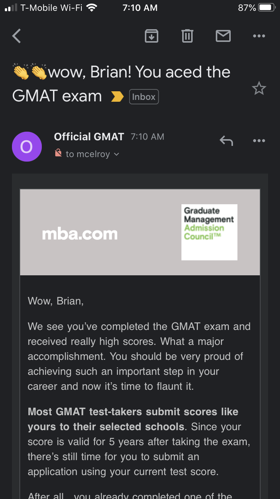The image size is (280, 499).
Task: Open Official GMAT sender avatar
Action: pos(27,147)
